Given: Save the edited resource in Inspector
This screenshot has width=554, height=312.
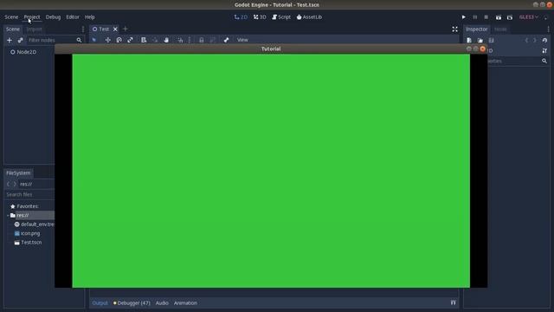Looking at the screenshot, I should (x=491, y=41).
